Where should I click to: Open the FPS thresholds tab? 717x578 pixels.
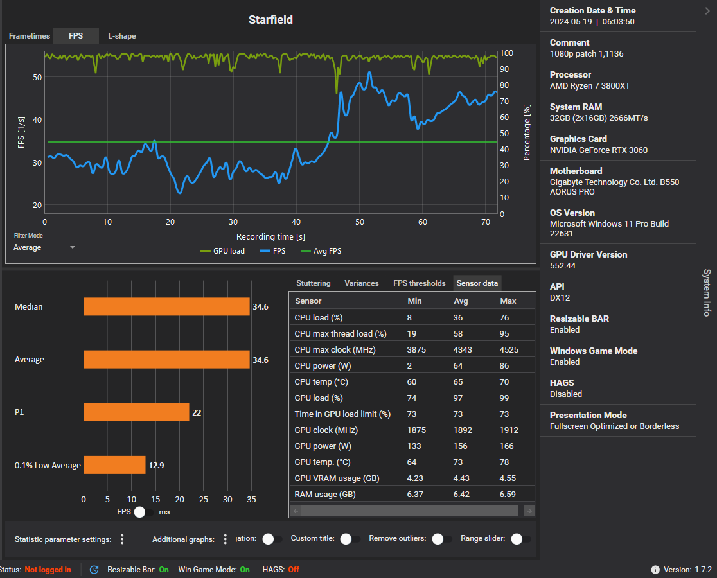420,283
